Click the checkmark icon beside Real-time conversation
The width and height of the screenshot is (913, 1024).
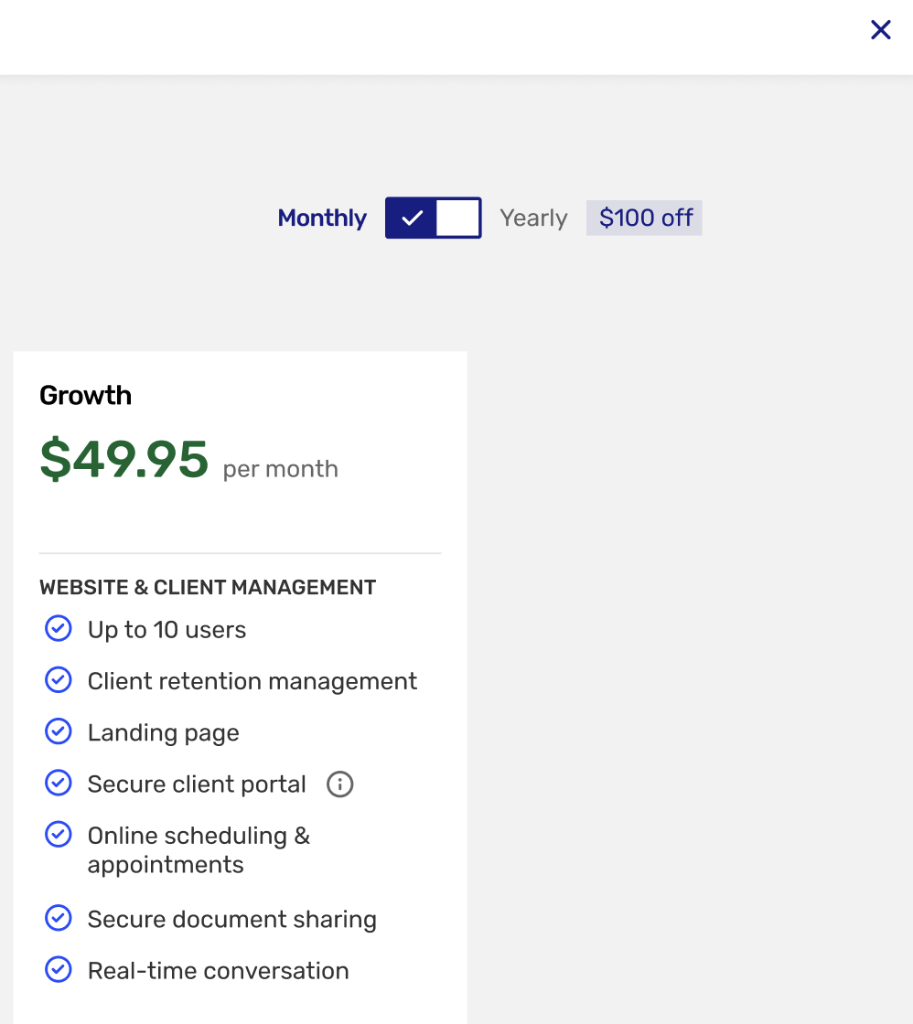(x=58, y=969)
